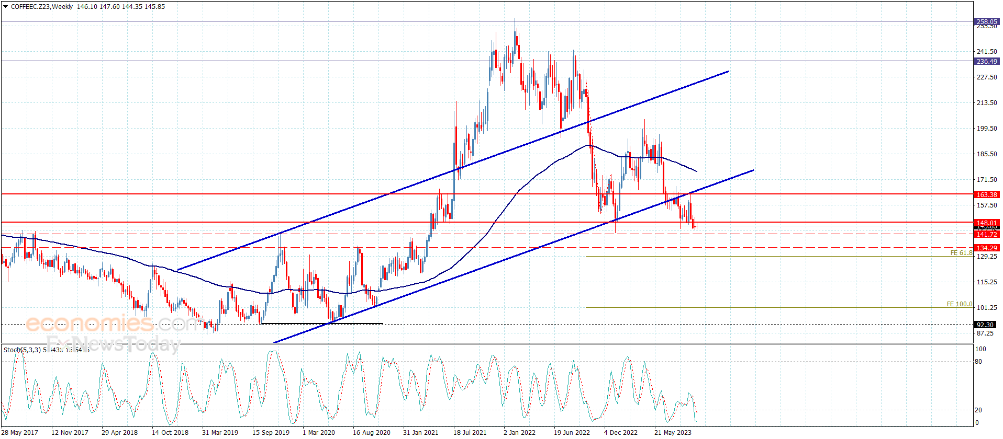Click the 199.50 price on the scale
Screen dimensions: 1003x439
tap(987, 129)
